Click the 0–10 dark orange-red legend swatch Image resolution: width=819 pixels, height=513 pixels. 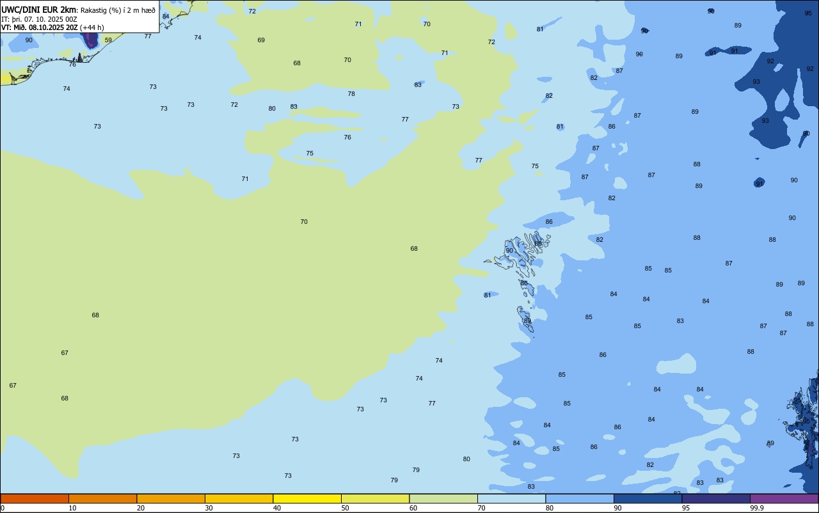pyautogui.click(x=35, y=498)
